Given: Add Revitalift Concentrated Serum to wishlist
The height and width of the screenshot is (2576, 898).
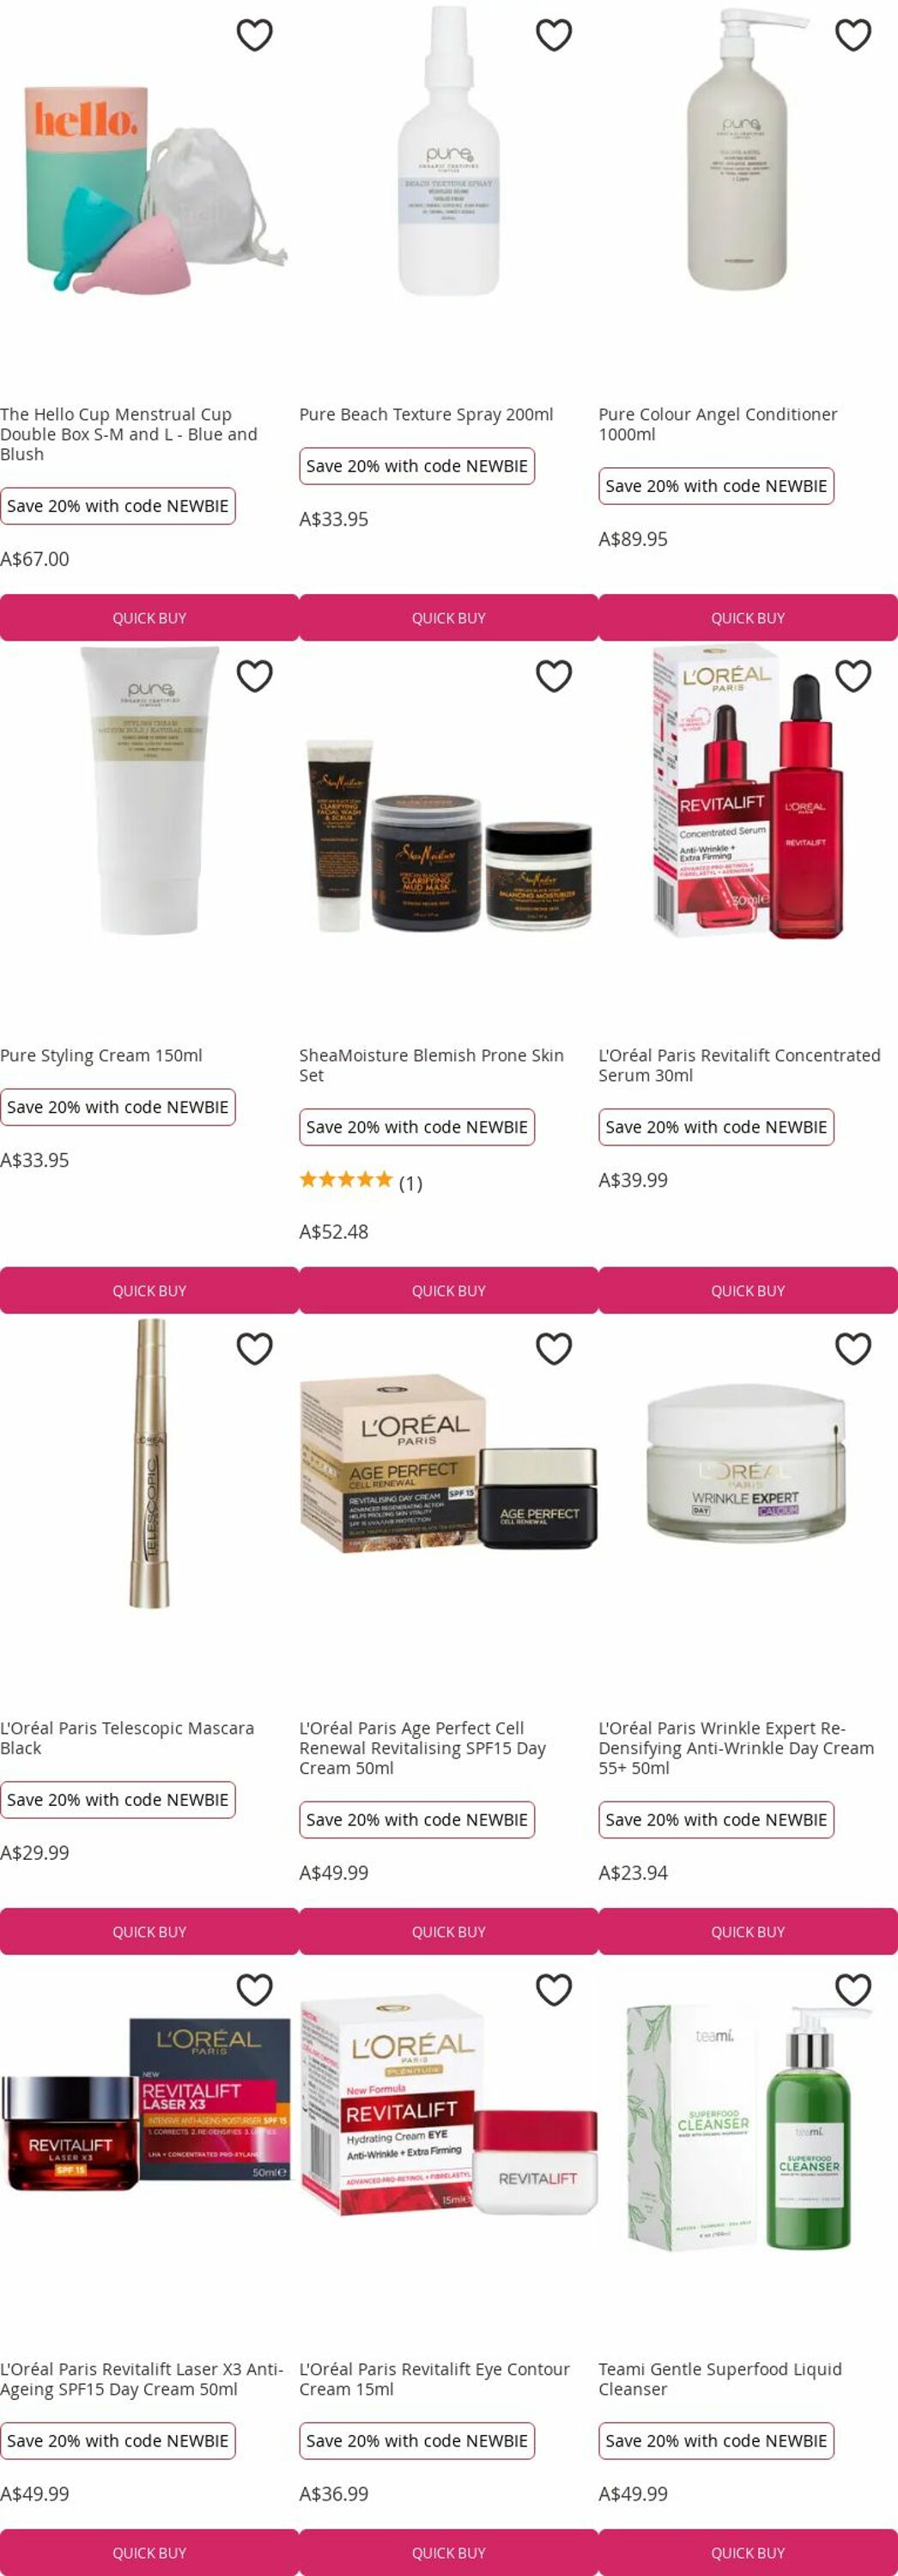Looking at the screenshot, I should coord(852,676).
